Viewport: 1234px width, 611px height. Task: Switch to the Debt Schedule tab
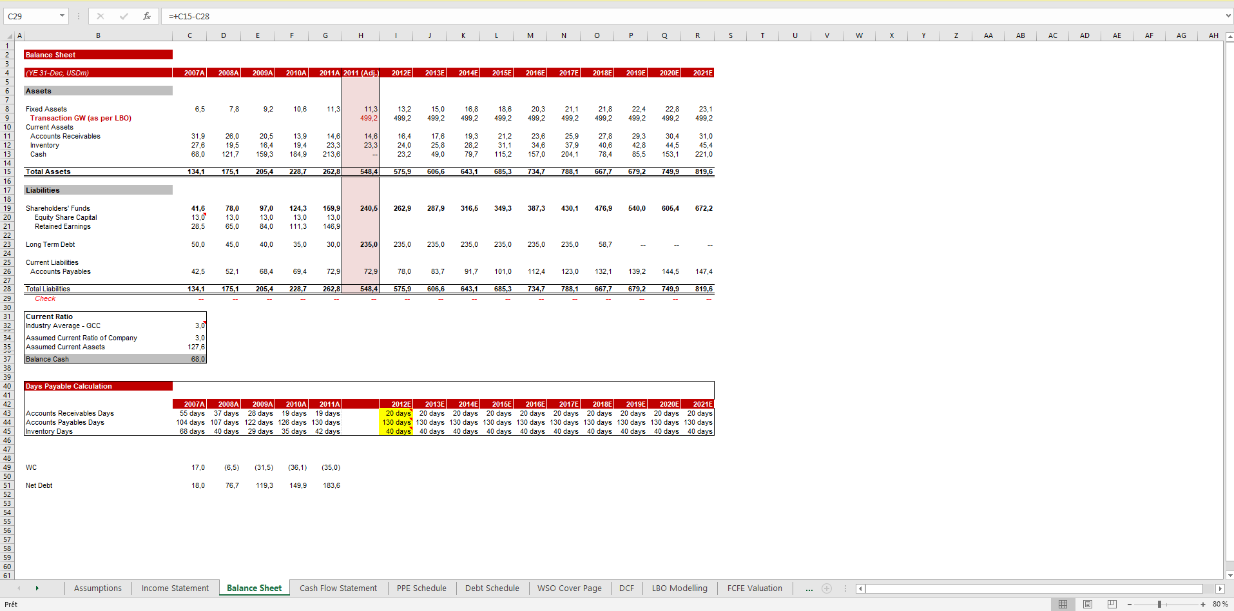pos(492,588)
